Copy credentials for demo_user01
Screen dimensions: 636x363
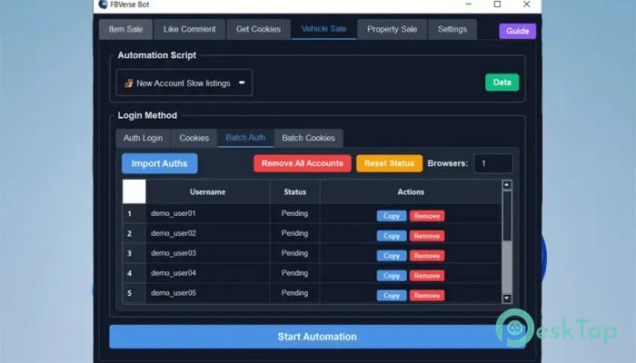[392, 216]
